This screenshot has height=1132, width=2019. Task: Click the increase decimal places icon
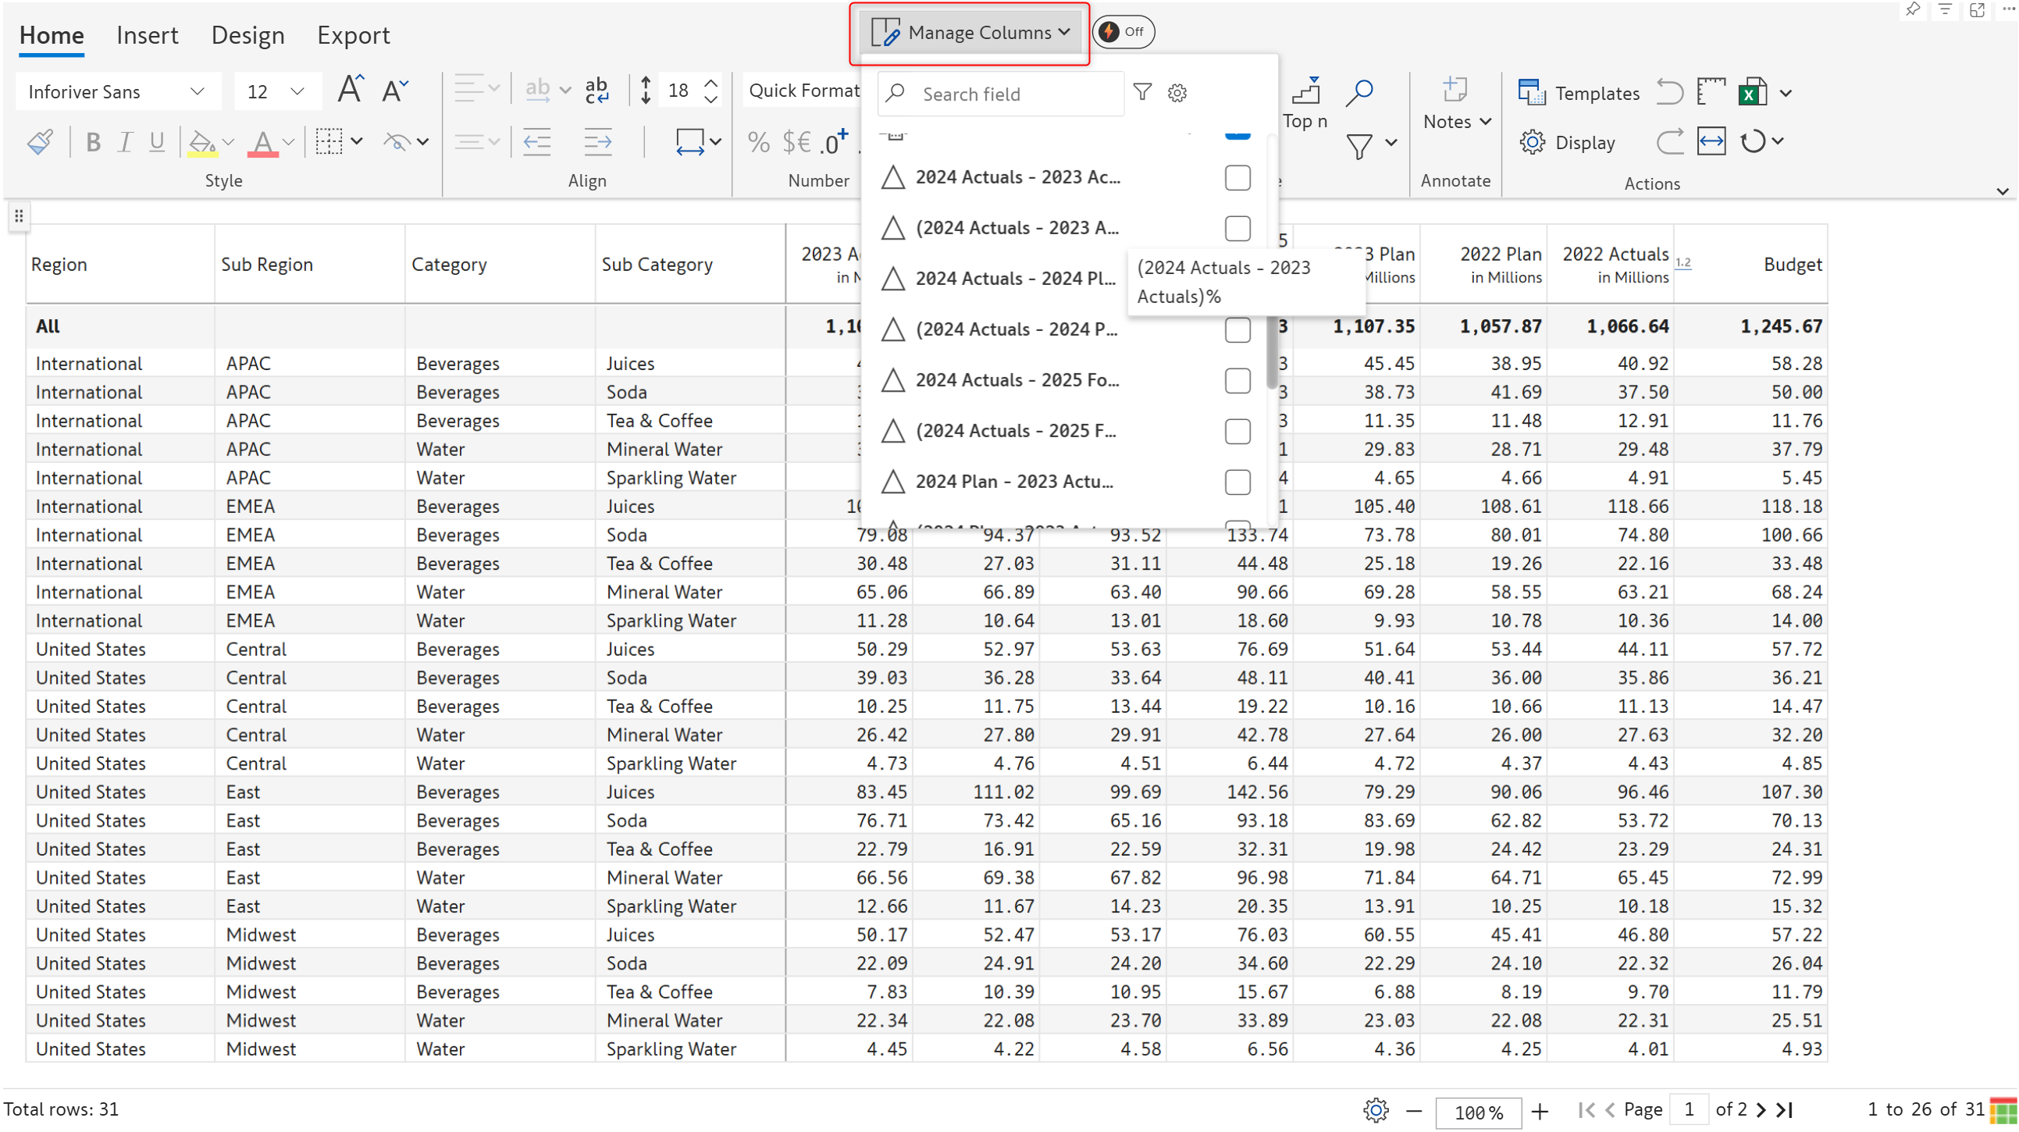coord(834,142)
